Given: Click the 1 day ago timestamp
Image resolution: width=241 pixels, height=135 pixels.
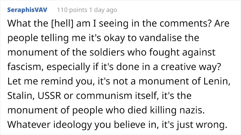Looking at the screenshot, I should coord(103,10).
